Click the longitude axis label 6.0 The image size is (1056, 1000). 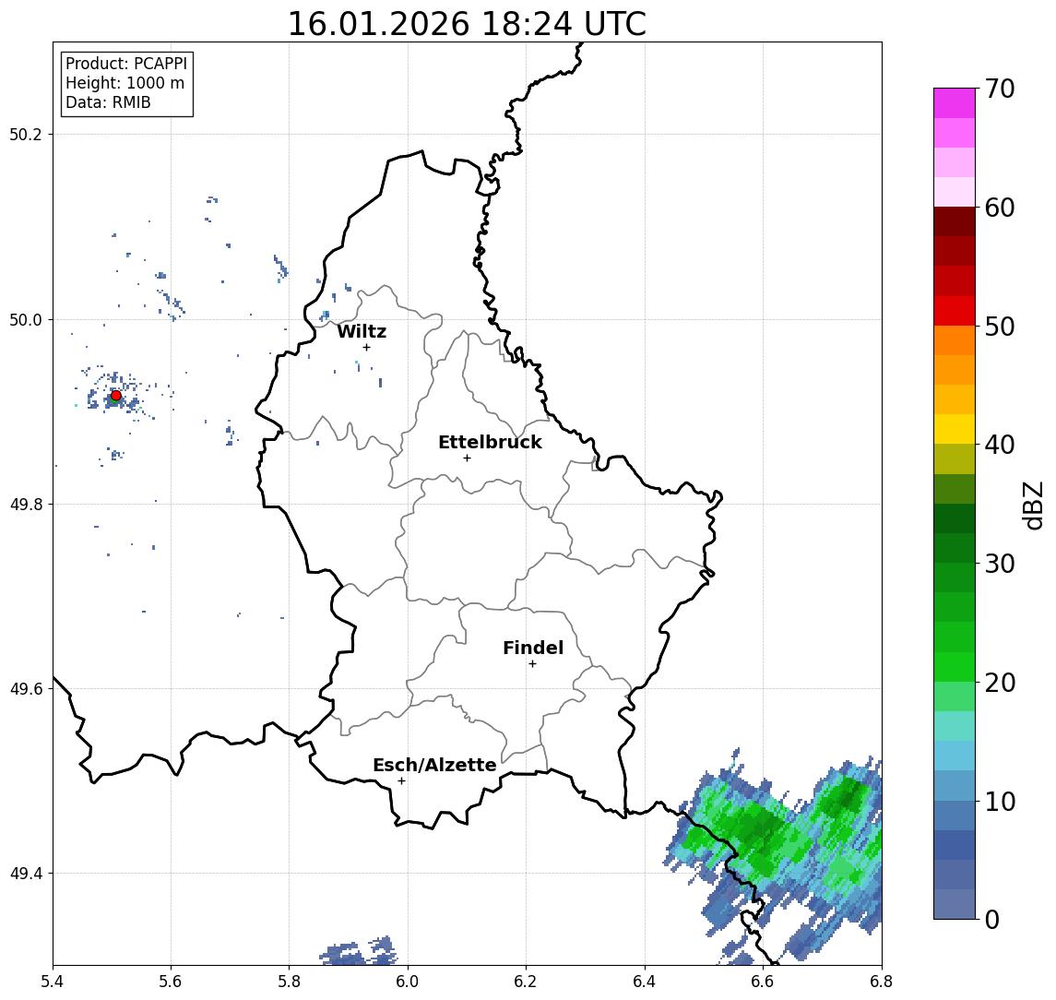point(408,982)
